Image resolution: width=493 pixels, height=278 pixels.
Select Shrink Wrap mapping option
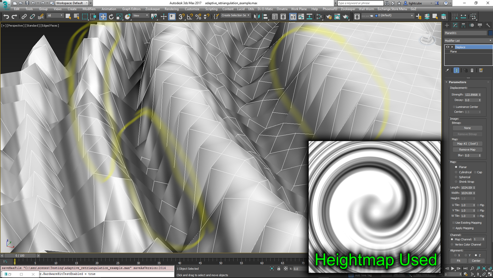click(456, 182)
